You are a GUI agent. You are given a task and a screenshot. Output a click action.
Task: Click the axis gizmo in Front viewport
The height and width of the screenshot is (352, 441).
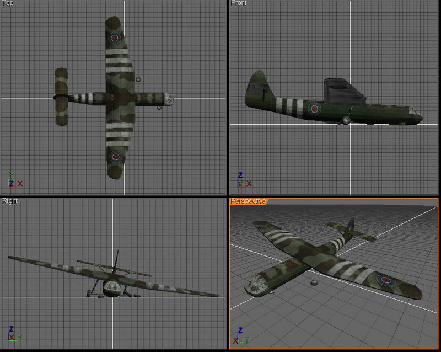(x=244, y=180)
